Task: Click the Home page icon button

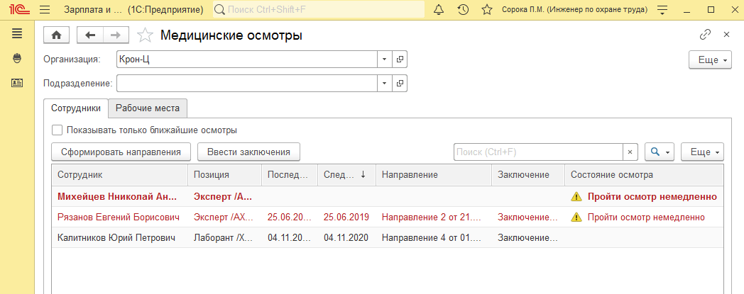Action: pos(56,35)
